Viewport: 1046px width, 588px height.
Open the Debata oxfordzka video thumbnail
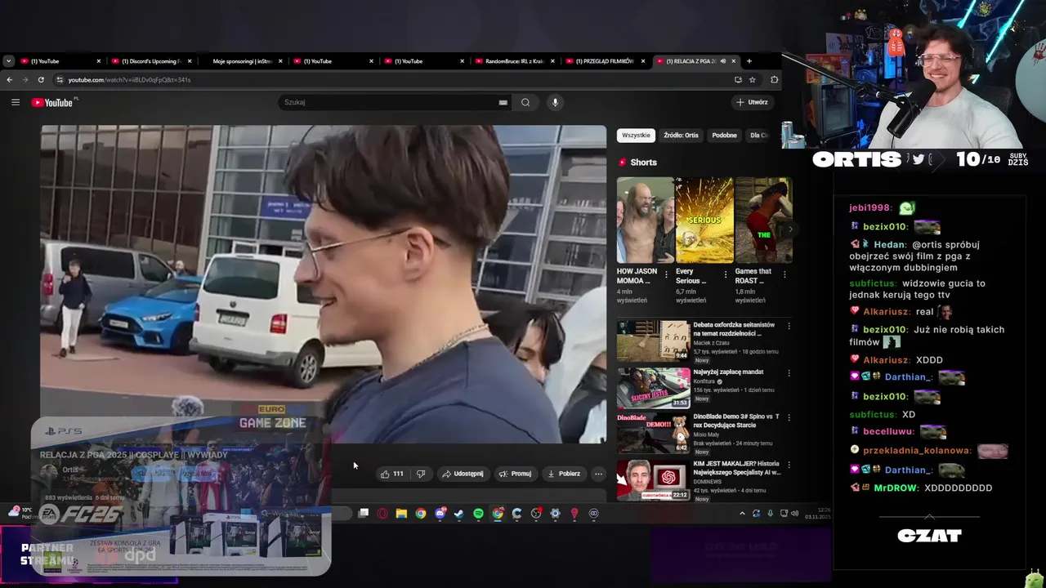pos(653,341)
